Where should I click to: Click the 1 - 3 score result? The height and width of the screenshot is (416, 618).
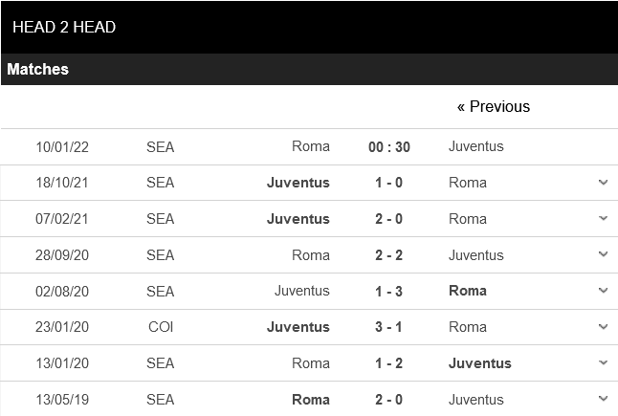pos(388,291)
